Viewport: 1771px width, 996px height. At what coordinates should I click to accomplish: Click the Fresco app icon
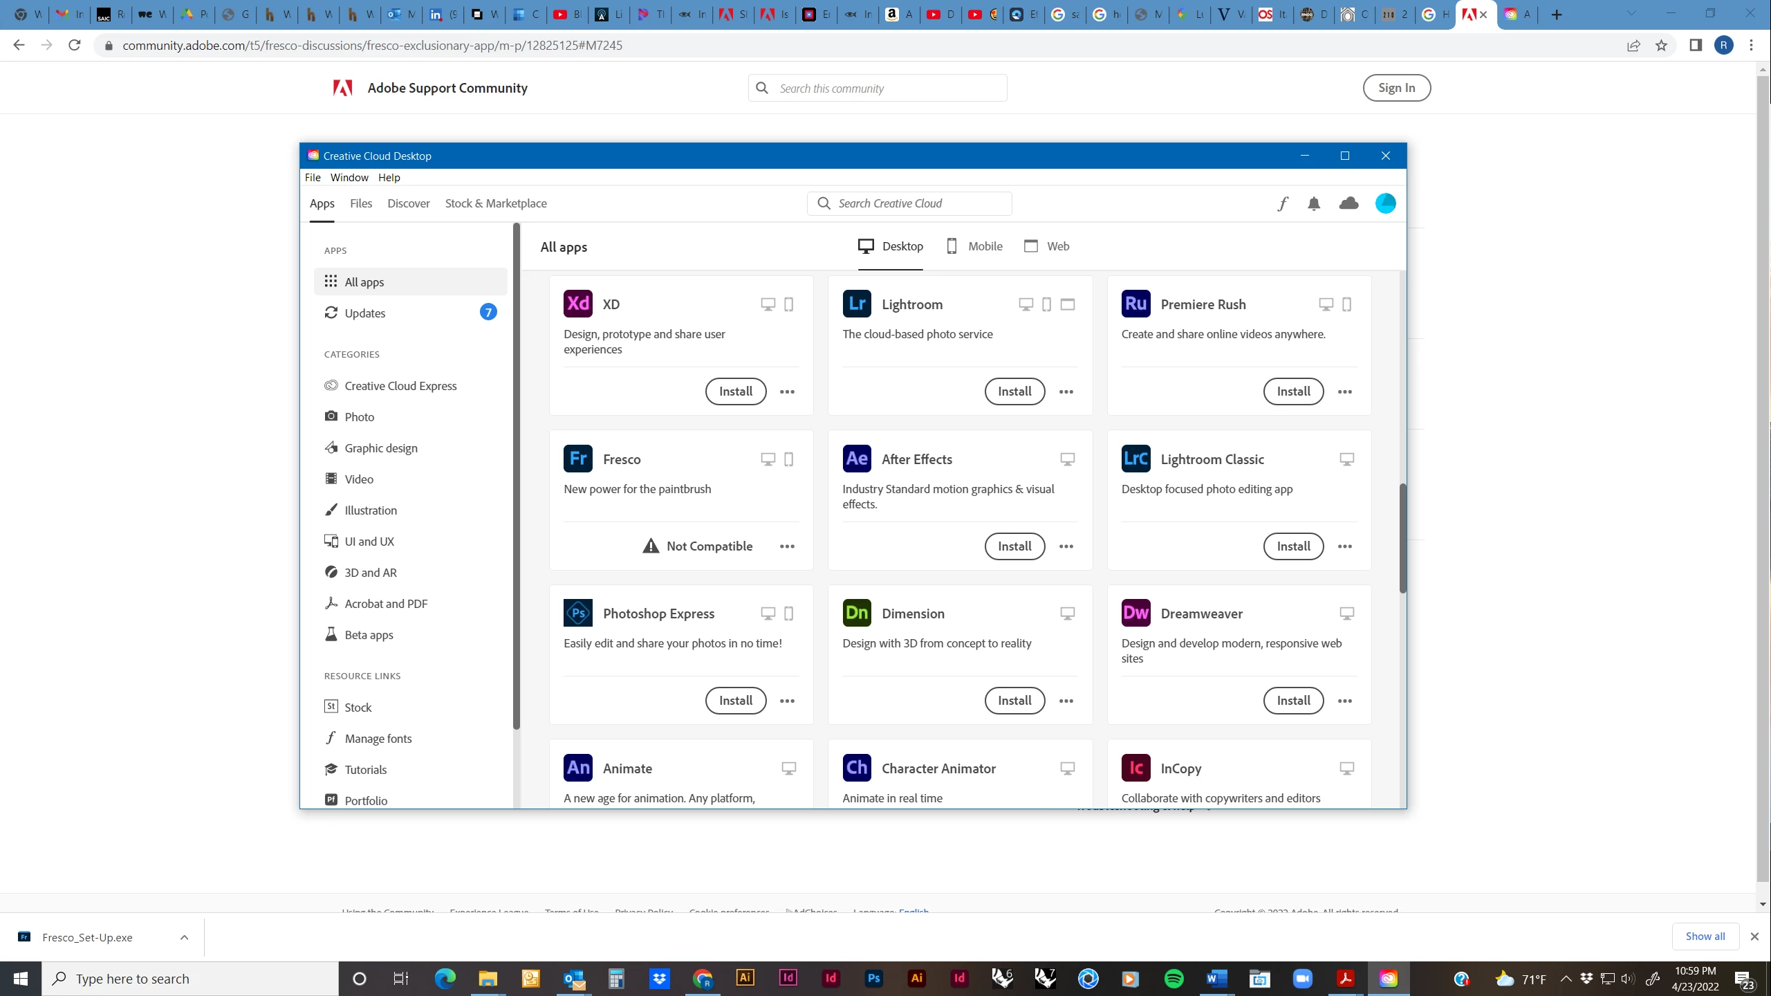tap(578, 459)
